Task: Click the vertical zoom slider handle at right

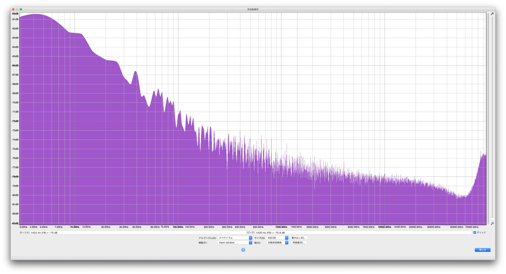Action: [x=492, y=219]
